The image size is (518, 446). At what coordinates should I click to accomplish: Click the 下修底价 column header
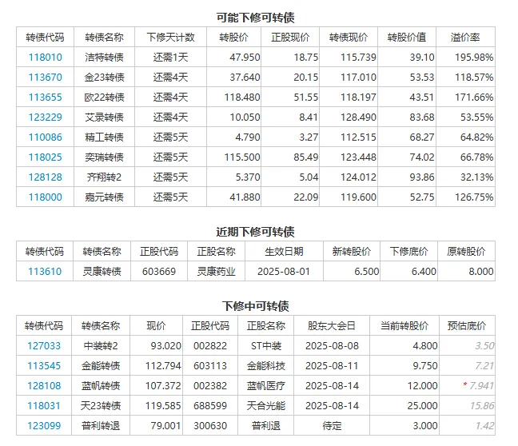(x=409, y=252)
